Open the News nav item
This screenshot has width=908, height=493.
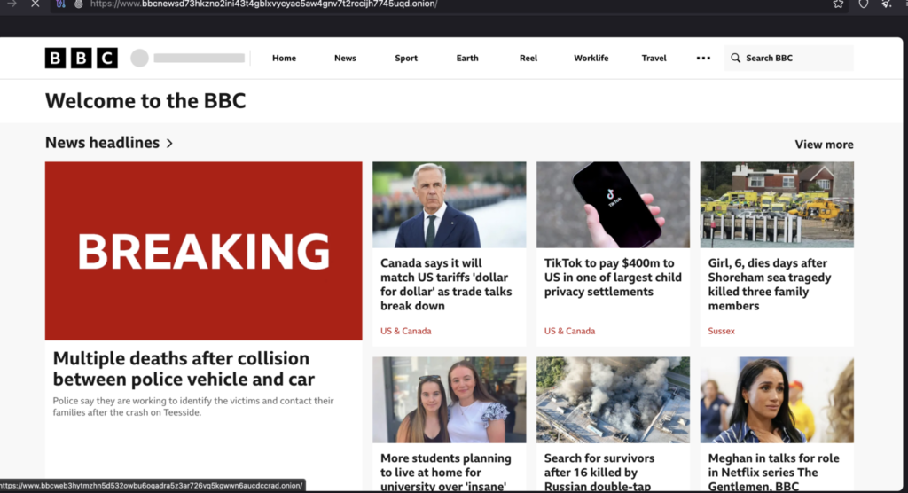(345, 58)
